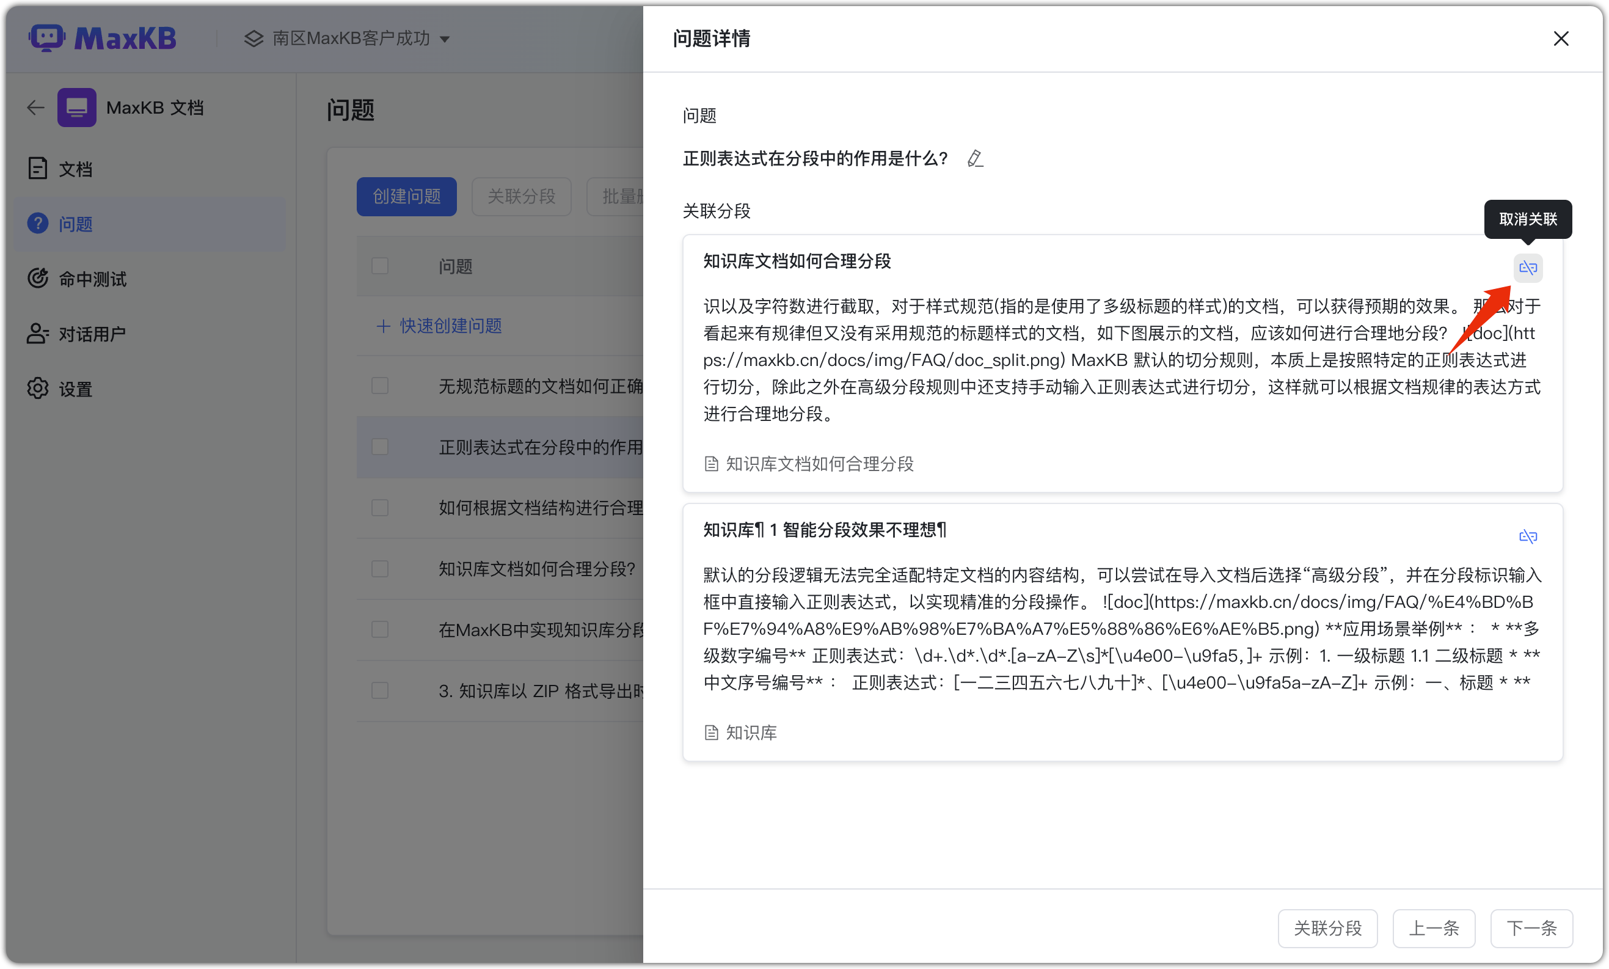Click the 创建问题 button
Viewport: 1609px width, 969px height.
406,196
